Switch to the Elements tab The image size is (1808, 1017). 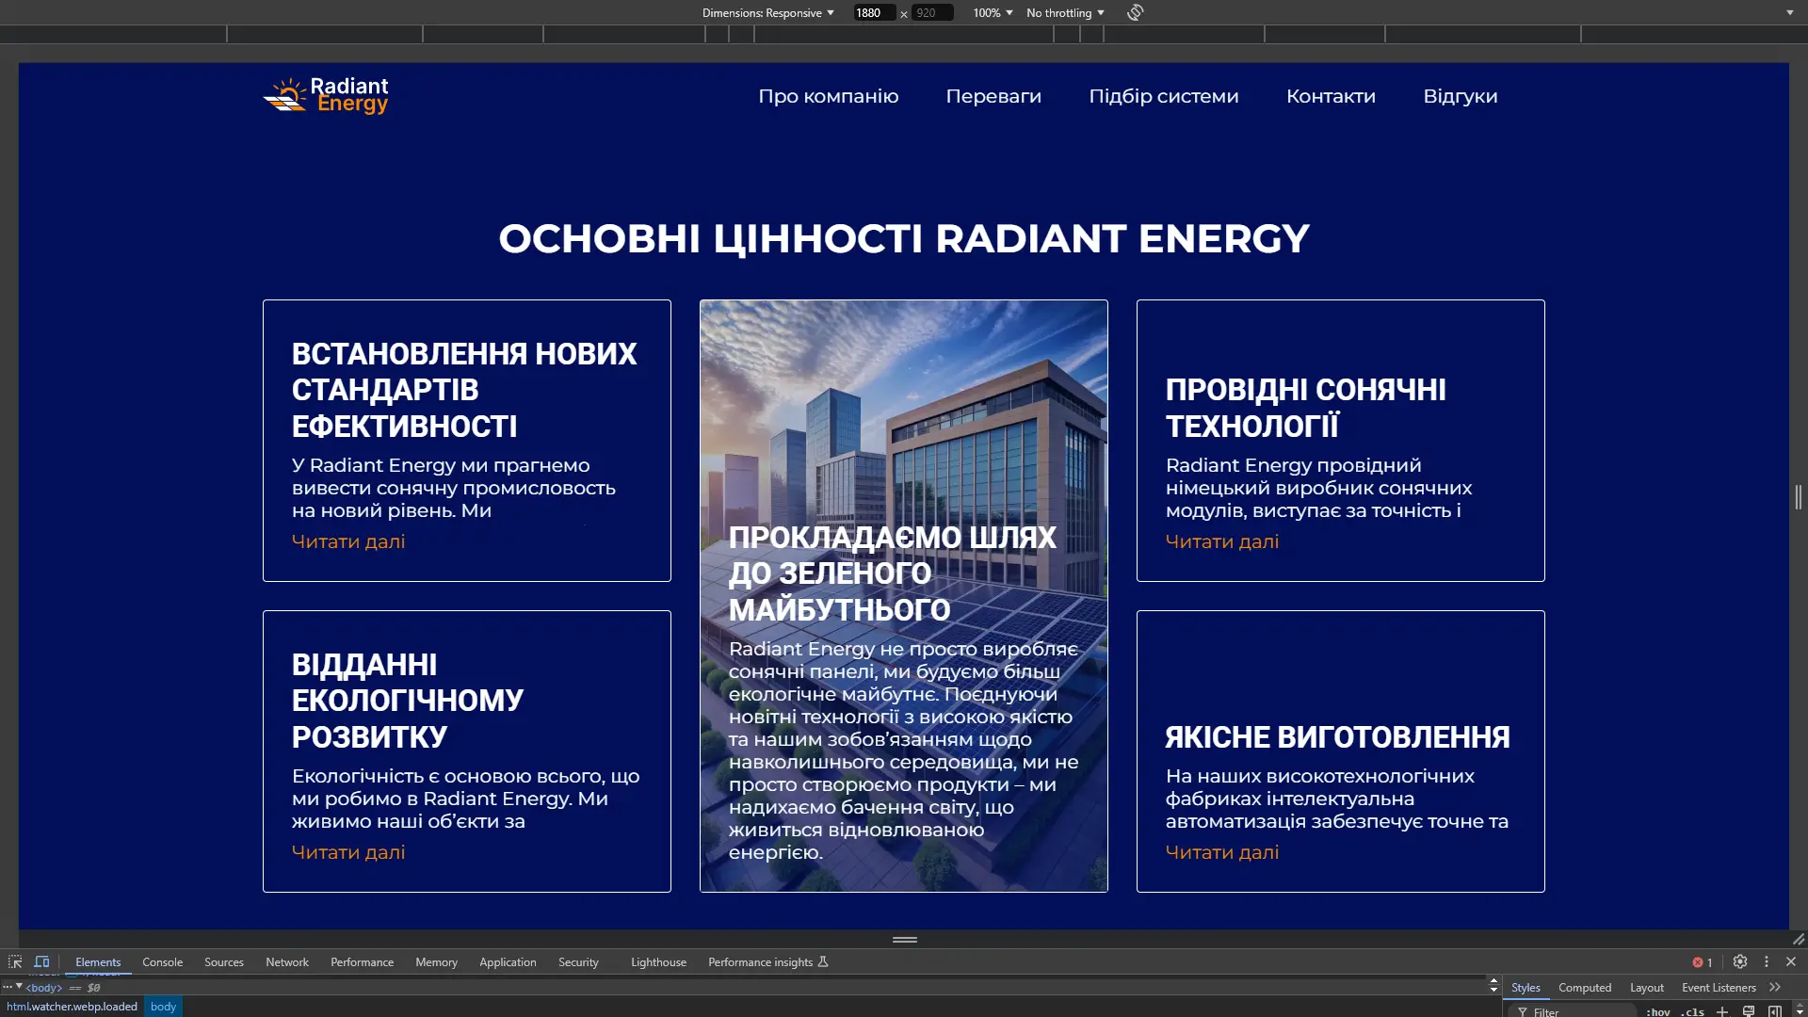coord(98,961)
